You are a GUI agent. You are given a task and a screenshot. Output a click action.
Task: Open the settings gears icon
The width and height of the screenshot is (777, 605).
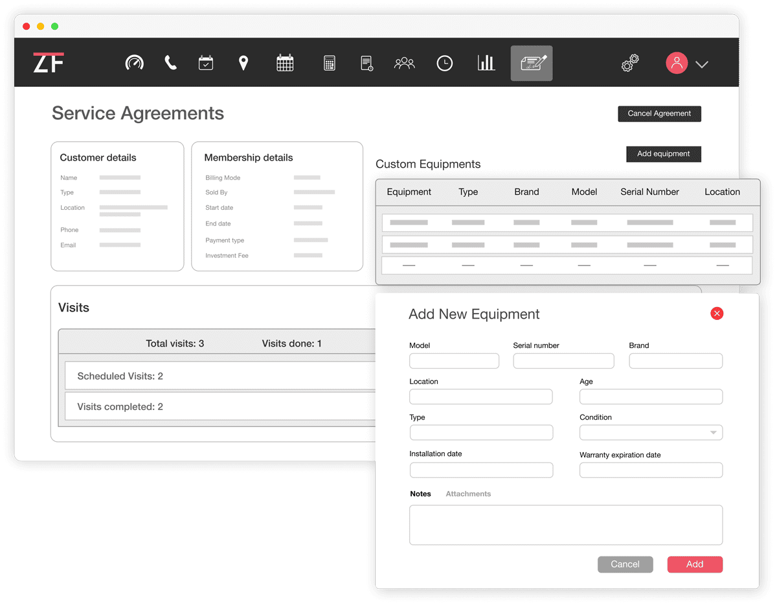[630, 63]
